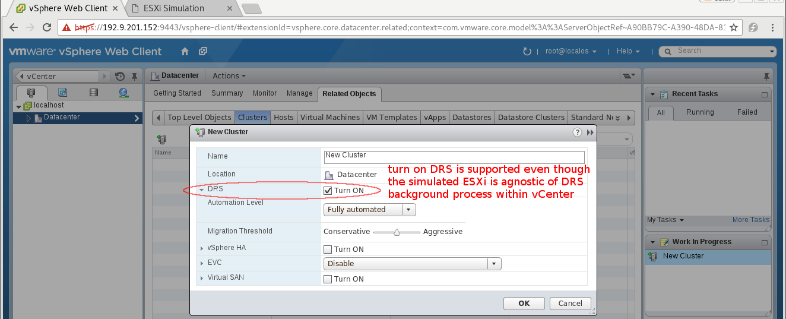Viewport: 786px width, 319px height.
Task: Switch to VMs and Templates inventory tab icon
Action: tap(62, 93)
